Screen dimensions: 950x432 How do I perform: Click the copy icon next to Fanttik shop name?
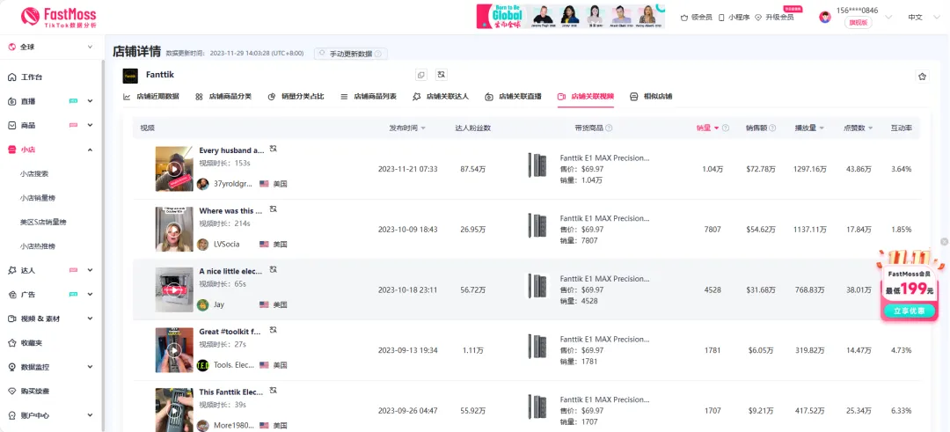coord(421,75)
